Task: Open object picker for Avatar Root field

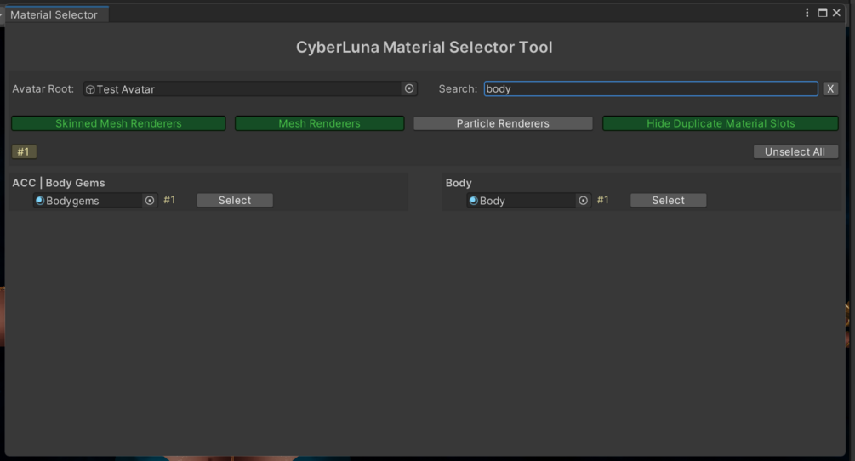Action: tap(409, 88)
